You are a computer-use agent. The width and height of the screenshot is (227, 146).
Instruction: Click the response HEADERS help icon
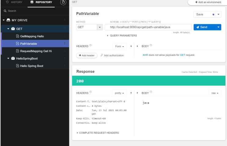pyautogui.click(x=90, y=92)
